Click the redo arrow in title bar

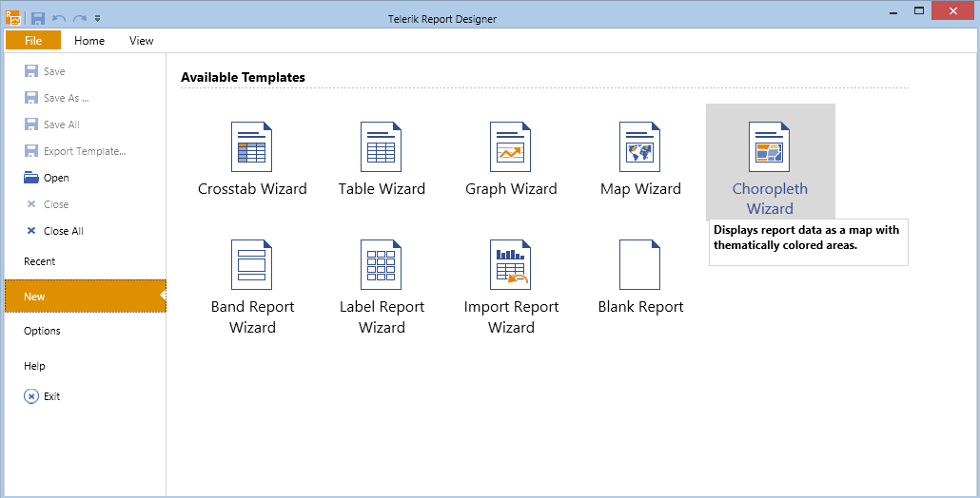point(80,19)
